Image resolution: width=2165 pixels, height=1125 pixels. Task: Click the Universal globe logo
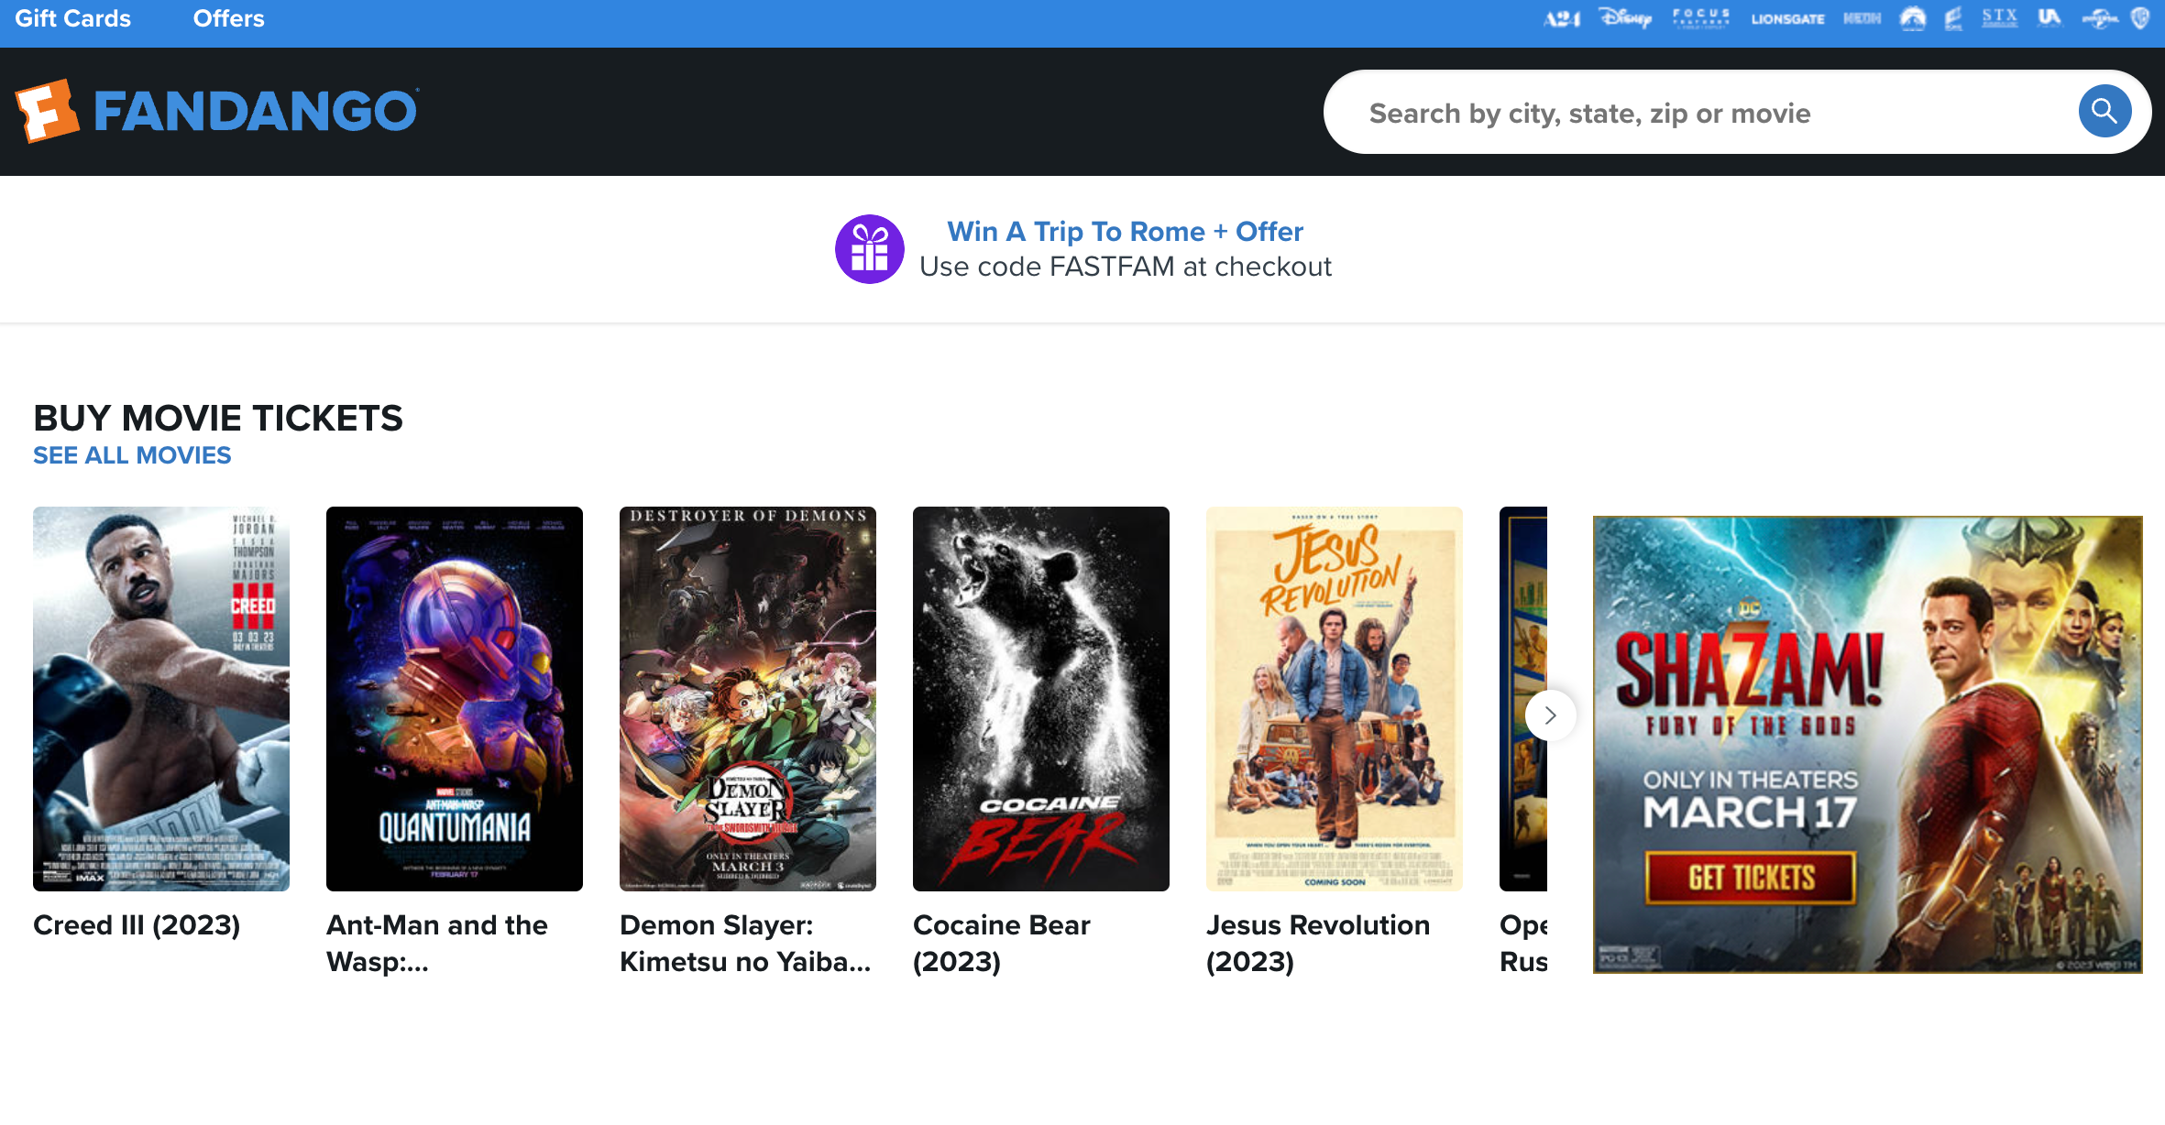[x=2098, y=18]
